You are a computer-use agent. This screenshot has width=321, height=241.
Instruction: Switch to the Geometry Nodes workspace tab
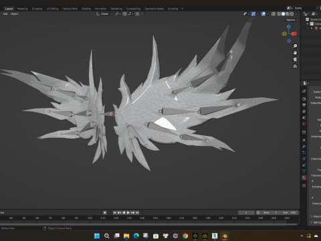point(154,9)
